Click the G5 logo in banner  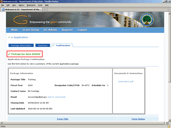point(22,19)
